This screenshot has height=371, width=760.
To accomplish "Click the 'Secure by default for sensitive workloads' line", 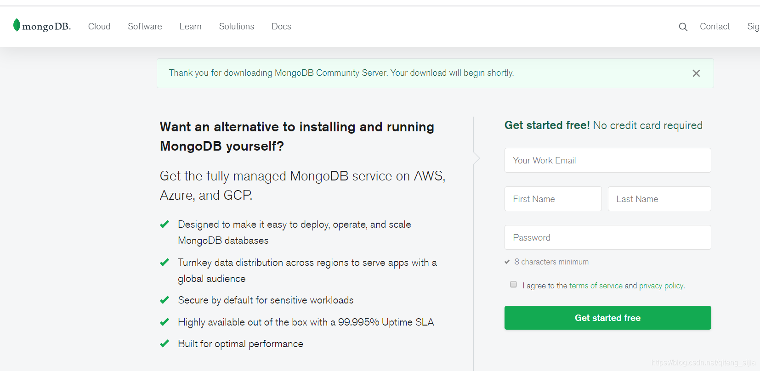I will pos(266,300).
